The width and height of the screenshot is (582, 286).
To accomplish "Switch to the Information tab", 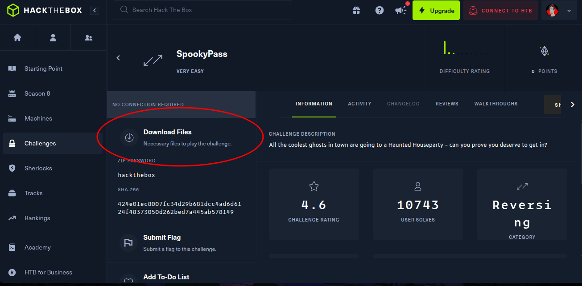I will (314, 104).
